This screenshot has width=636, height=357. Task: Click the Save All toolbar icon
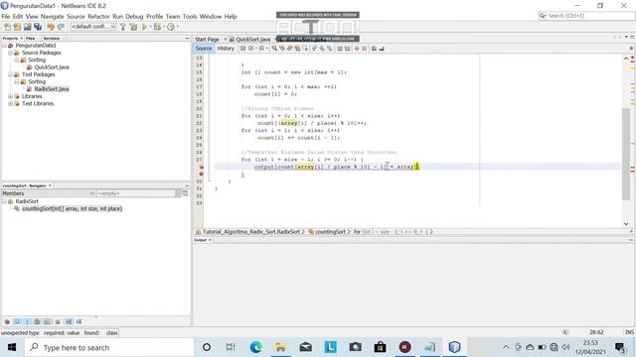[x=38, y=27]
